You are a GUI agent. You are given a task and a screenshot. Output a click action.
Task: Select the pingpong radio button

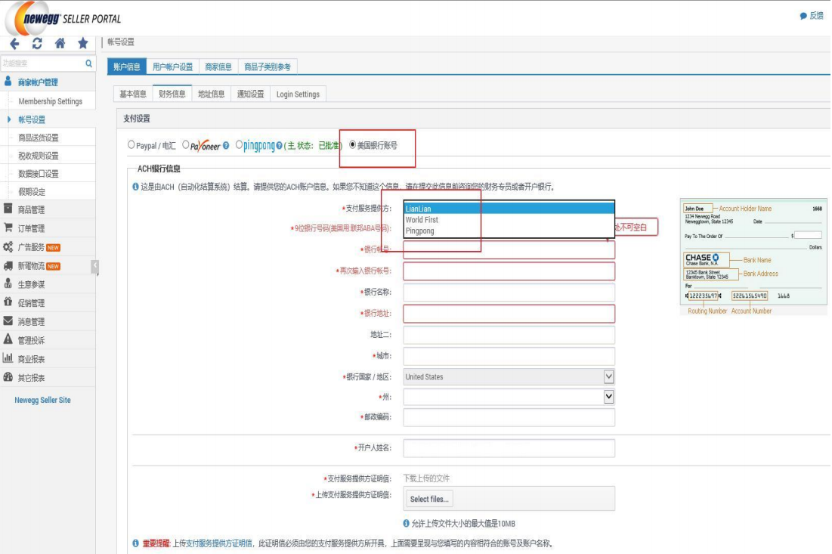click(240, 144)
